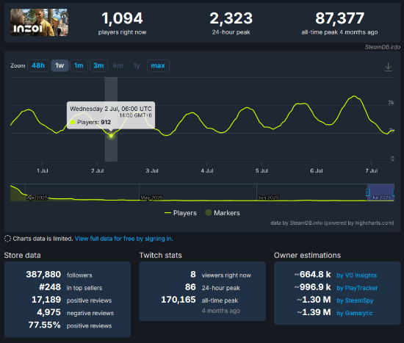Click the highlighted 912 players data point
The width and height of the screenshot is (404, 343).
click(x=111, y=136)
